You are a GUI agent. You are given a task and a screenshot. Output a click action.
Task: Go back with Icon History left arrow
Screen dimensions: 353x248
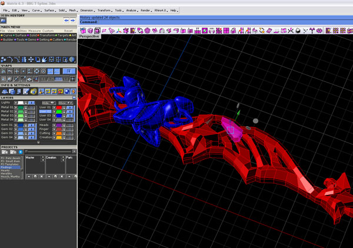pyautogui.click(x=66, y=21)
